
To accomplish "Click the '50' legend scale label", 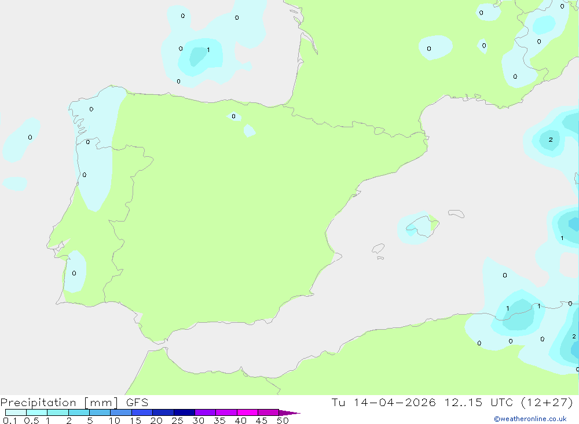I will tap(283, 421).
